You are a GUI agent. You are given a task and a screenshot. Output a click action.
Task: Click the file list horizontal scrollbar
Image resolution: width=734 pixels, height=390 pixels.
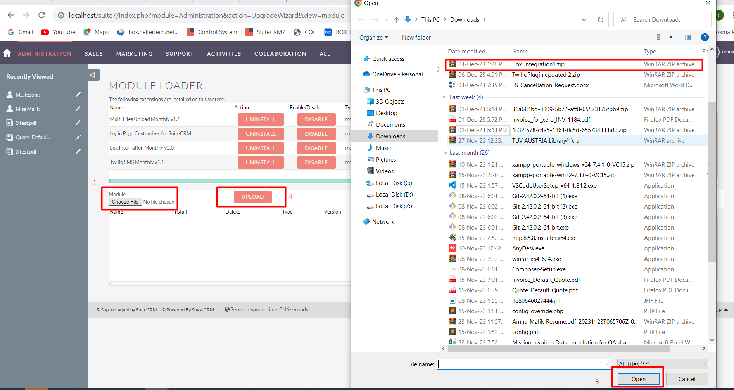[559, 348]
